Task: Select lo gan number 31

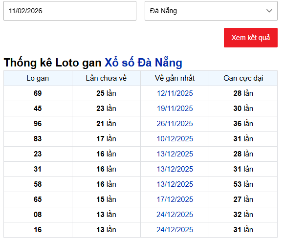Action: pos(38,169)
